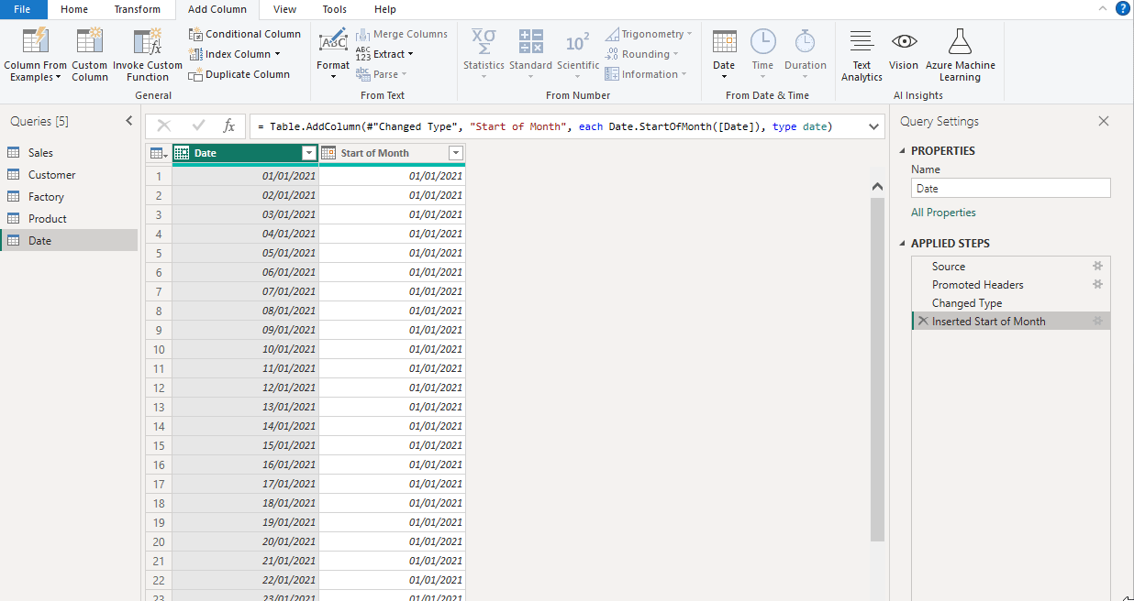Click Start of Month data type icon
This screenshot has height=601, width=1134.
(328, 153)
